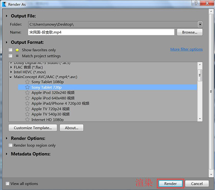Viewport: 215px width, 190px height.
Task: Toggle star for Apple iPad/iPhone 4 720p30
Action: [x=27, y=103]
